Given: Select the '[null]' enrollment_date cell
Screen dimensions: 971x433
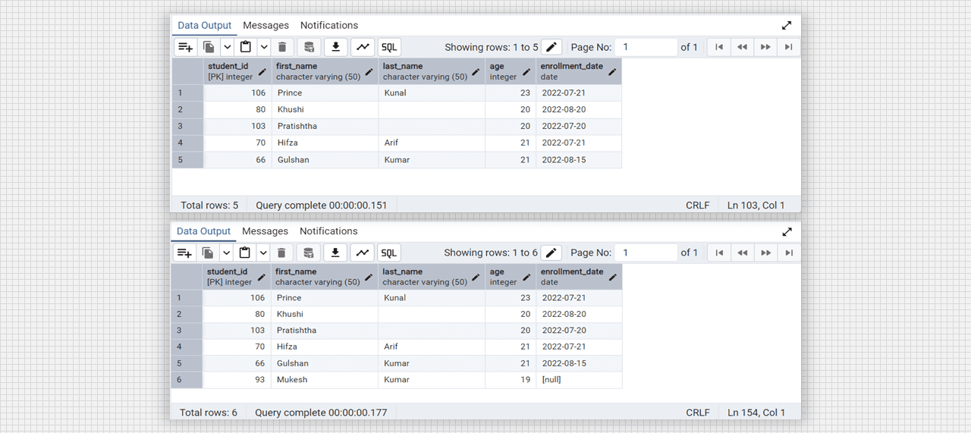Looking at the screenshot, I should (579, 380).
